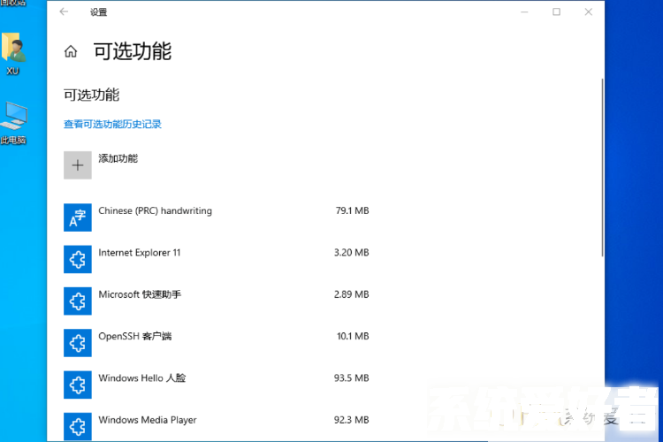Viewport: 663px width, 442px height.
Task: Minimize the Settings window
Action: pos(524,12)
